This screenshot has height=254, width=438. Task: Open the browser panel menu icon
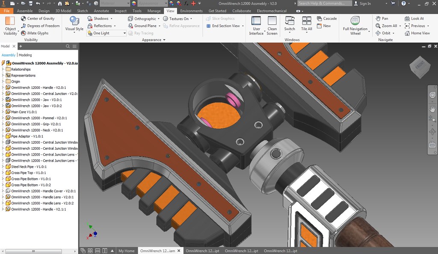tap(74, 46)
